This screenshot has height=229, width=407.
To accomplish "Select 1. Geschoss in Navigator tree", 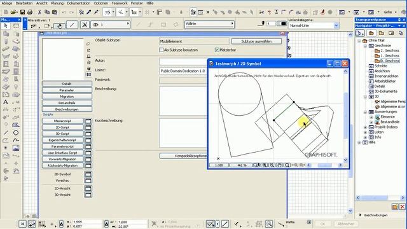I will pos(390,56).
